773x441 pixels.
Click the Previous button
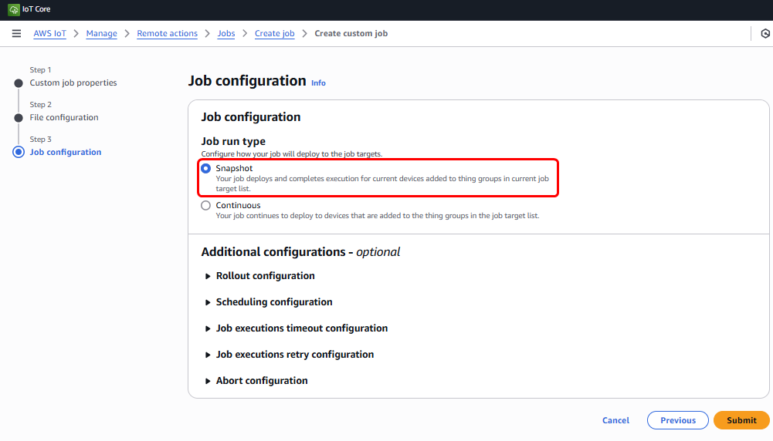677,420
